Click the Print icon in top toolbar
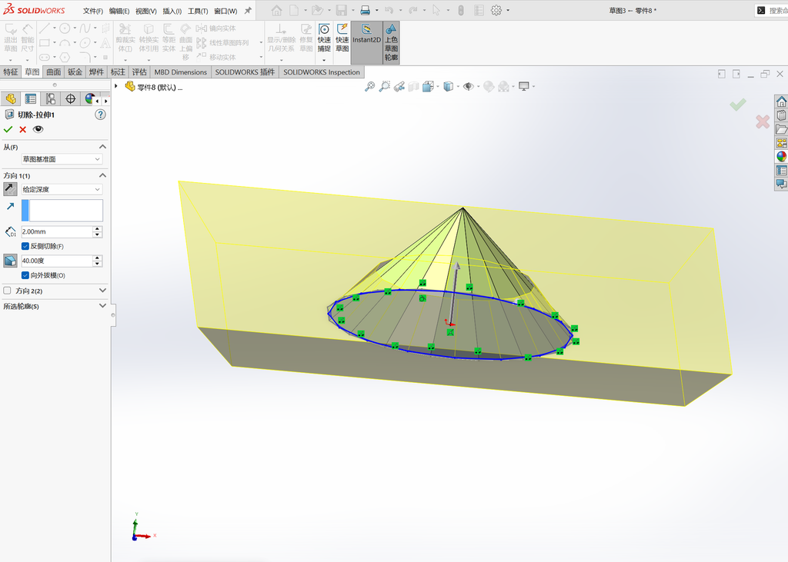 click(x=366, y=11)
